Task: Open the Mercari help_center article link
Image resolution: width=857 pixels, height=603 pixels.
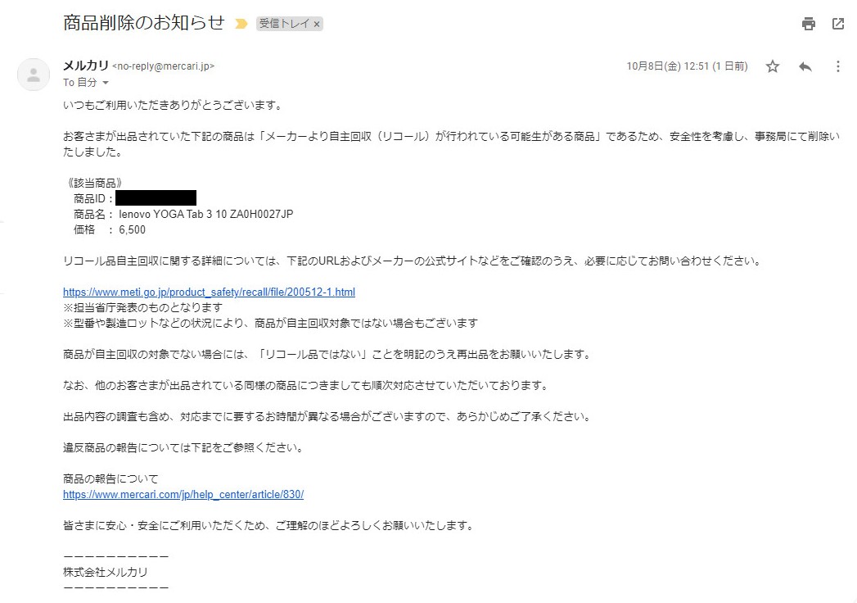Action: click(x=183, y=494)
